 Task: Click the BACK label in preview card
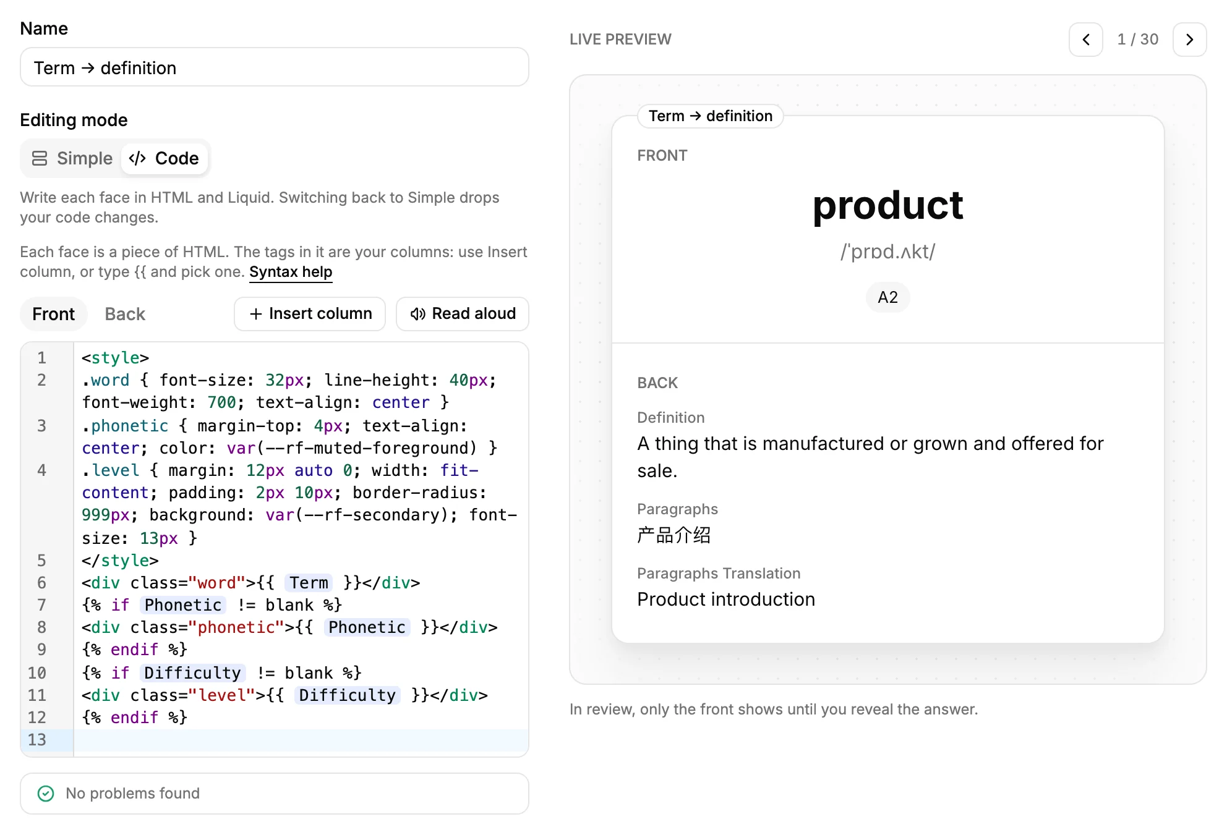click(x=657, y=383)
